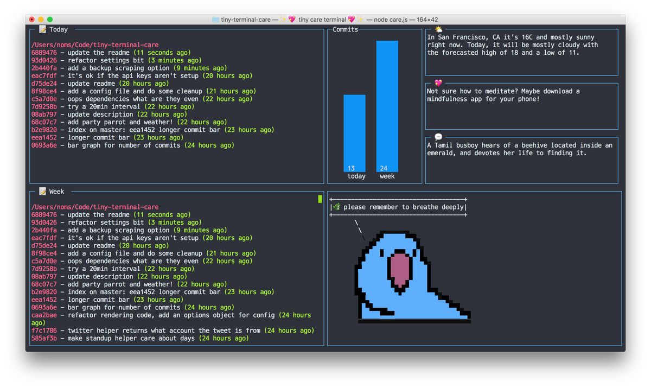Click the 'refactor settings bit' commit message

(x=108, y=60)
